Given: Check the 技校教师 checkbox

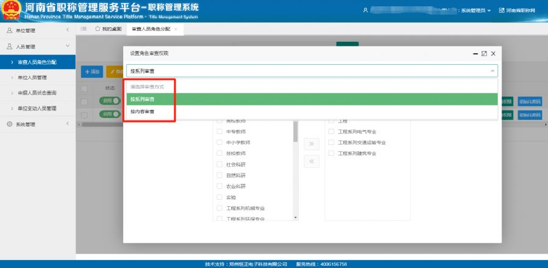Looking at the screenshot, I should (220, 153).
